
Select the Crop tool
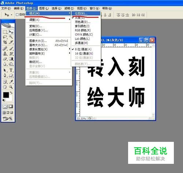tap(5, 42)
